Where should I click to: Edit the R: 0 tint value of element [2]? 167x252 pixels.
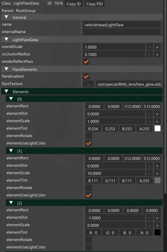click(x=93, y=233)
